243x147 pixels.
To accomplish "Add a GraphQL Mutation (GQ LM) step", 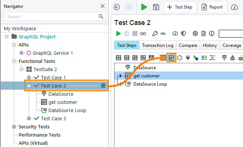I will pyautogui.click(x=171, y=58).
